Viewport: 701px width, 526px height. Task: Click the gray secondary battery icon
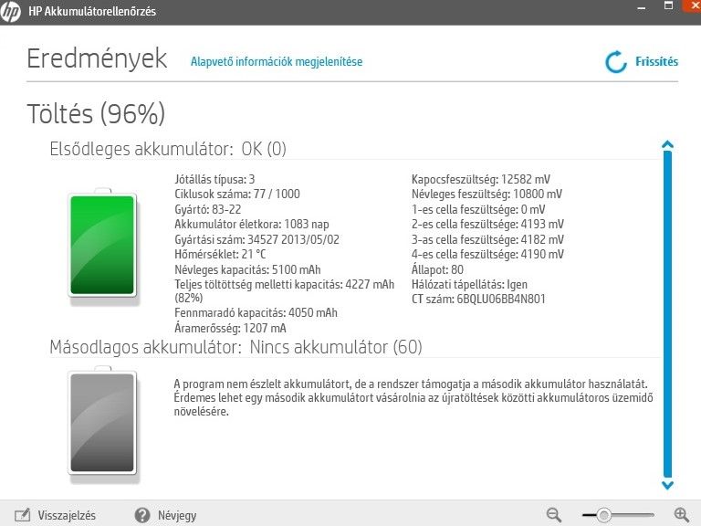tap(102, 423)
